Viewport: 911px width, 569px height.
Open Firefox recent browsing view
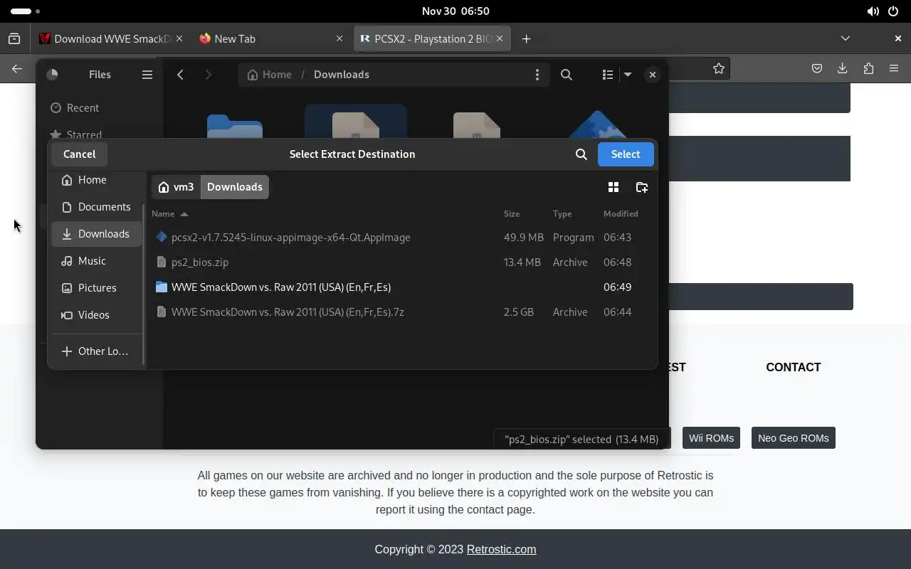coord(14,39)
